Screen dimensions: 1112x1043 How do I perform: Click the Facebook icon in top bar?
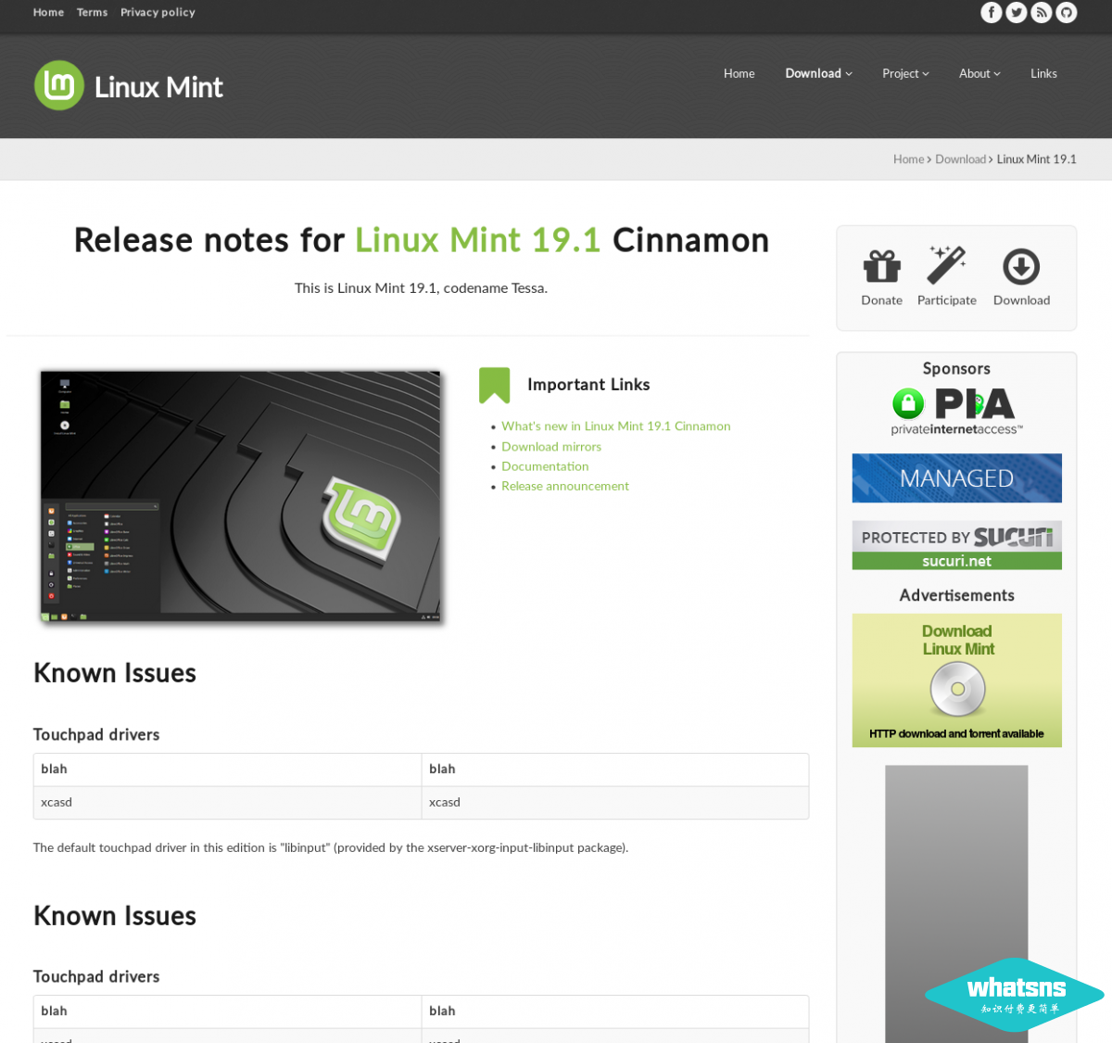click(992, 12)
